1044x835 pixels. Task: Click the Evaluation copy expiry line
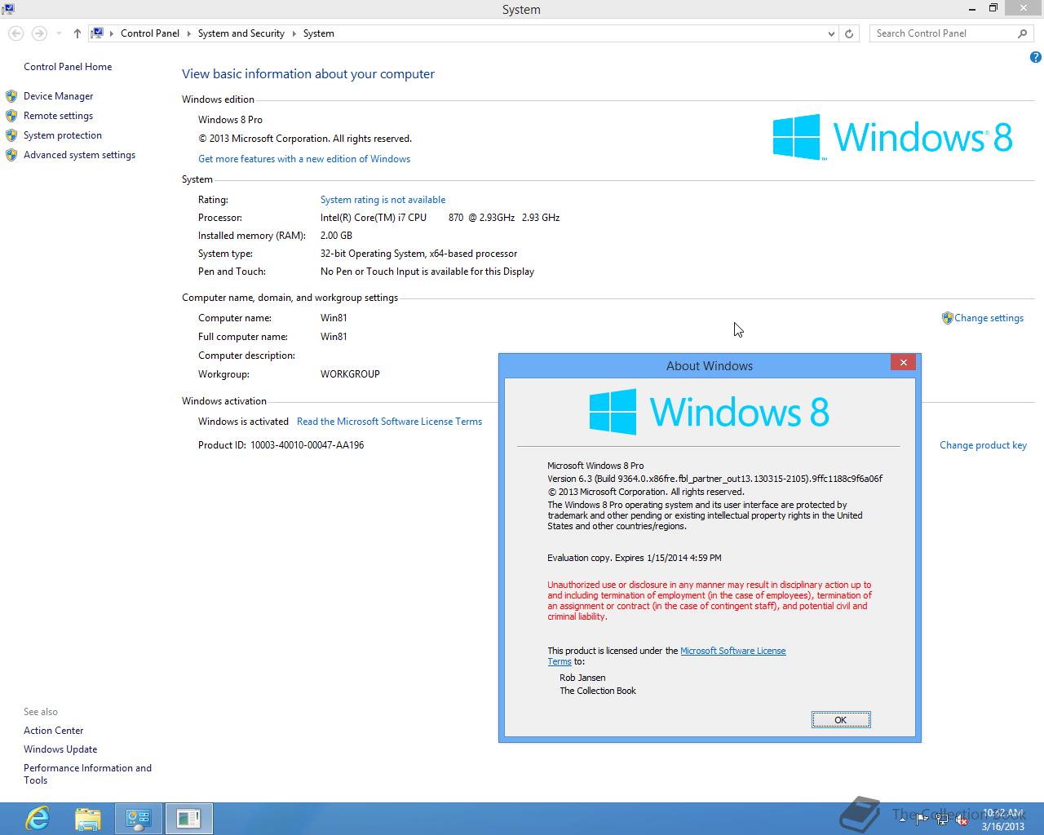pyautogui.click(x=635, y=558)
